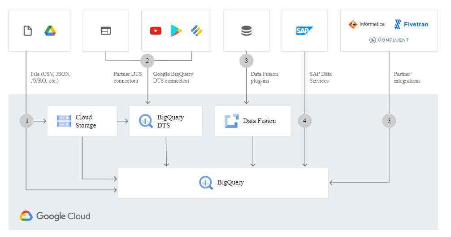Click the BigQuery DTS magnifier icon
This screenshot has width=451, height=237.
point(146,121)
